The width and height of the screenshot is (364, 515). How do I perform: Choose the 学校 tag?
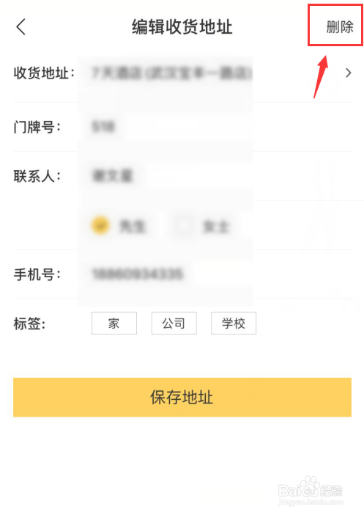click(x=234, y=324)
